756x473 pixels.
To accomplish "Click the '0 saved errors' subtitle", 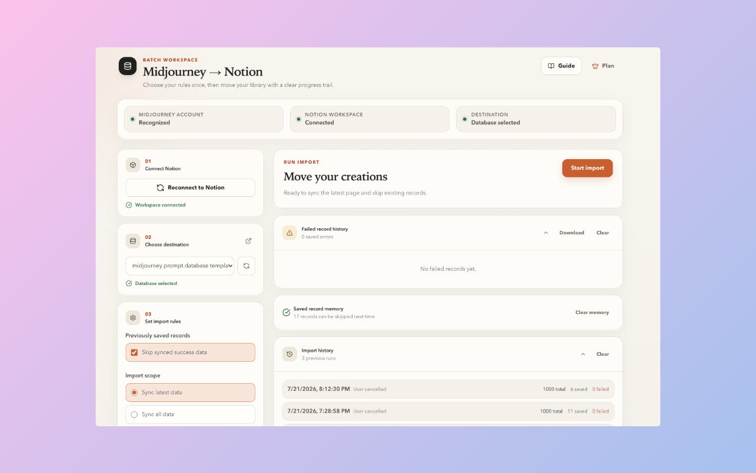I will (x=318, y=237).
